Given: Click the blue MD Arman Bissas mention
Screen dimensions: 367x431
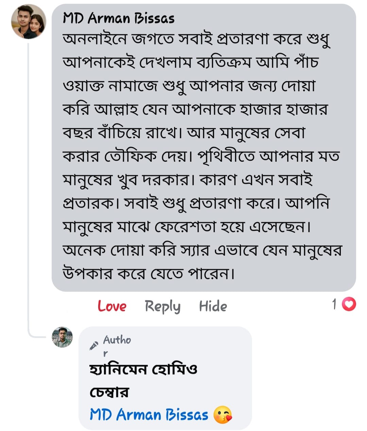Looking at the screenshot, I should 149,415.
